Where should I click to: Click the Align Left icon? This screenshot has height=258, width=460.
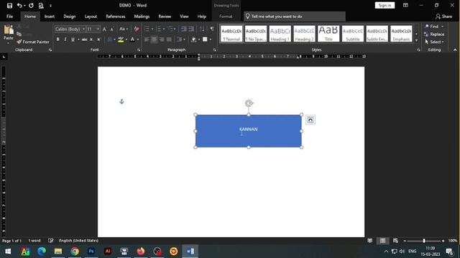(x=147, y=39)
